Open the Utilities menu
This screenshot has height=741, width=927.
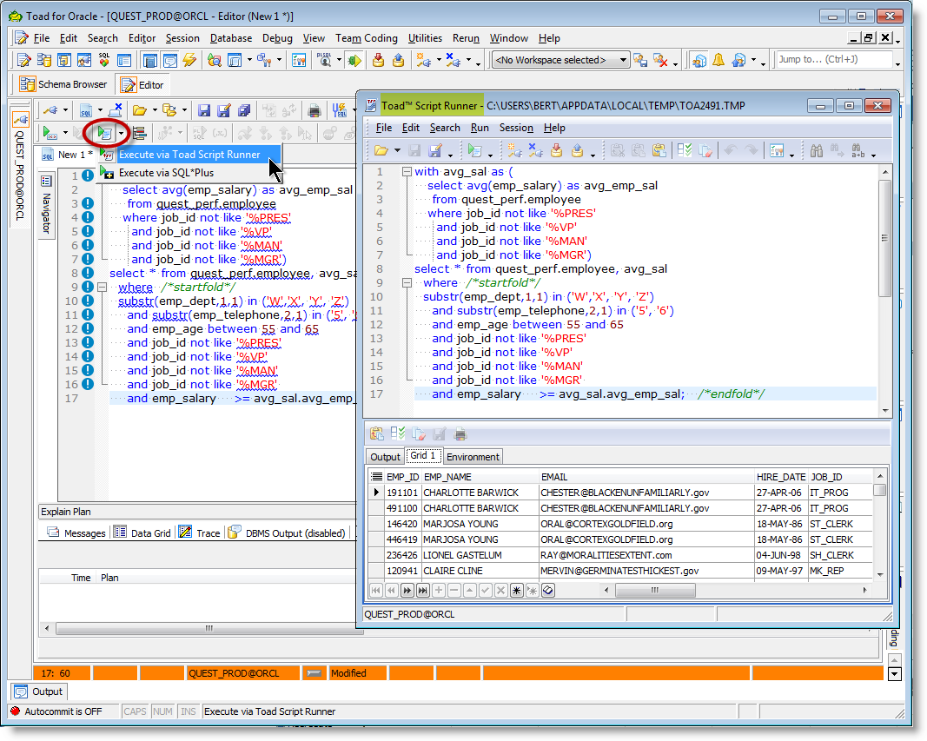tap(425, 38)
